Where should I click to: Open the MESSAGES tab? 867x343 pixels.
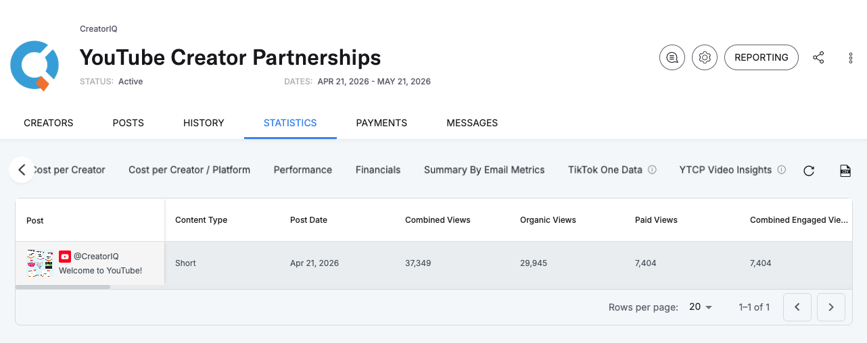(472, 123)
